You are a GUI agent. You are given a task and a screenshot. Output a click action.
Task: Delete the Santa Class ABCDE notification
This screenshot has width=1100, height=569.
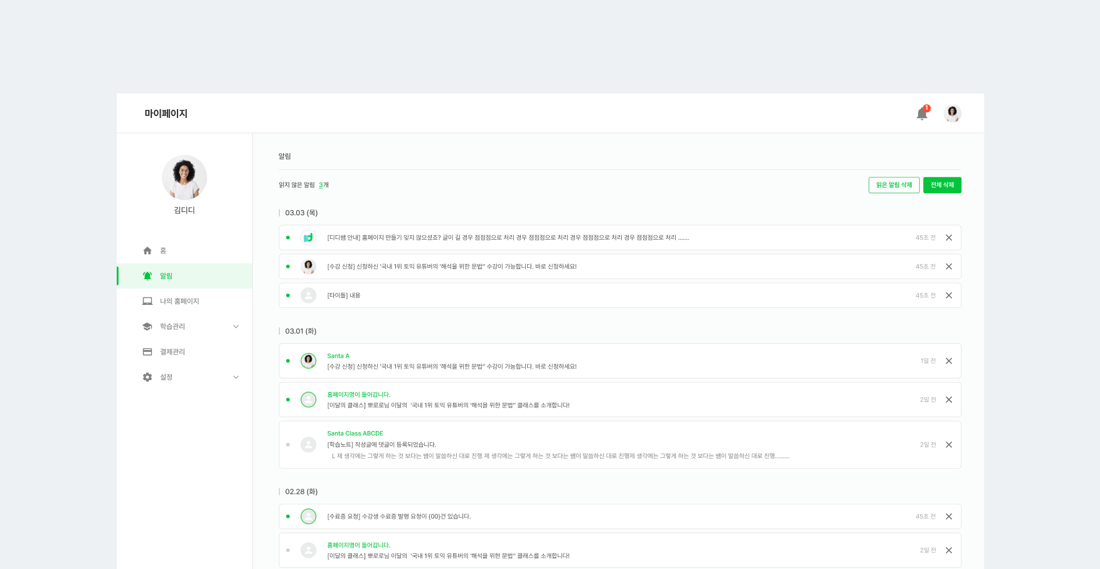point(948,445)
